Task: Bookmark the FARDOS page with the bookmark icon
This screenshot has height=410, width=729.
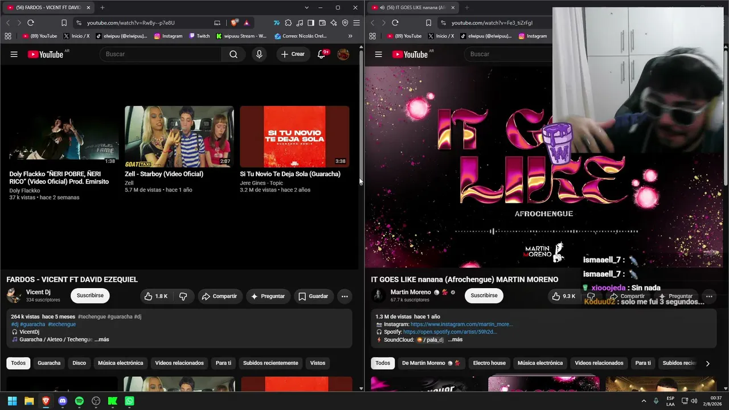Action: pos(64,23)
